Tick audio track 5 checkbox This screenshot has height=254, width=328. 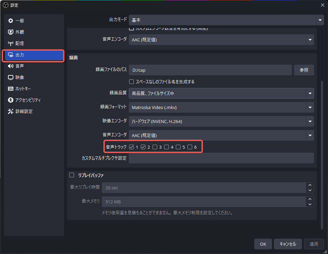(178, 147)
